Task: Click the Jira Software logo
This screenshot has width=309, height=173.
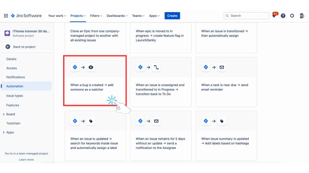Action: tap(26, 16)
